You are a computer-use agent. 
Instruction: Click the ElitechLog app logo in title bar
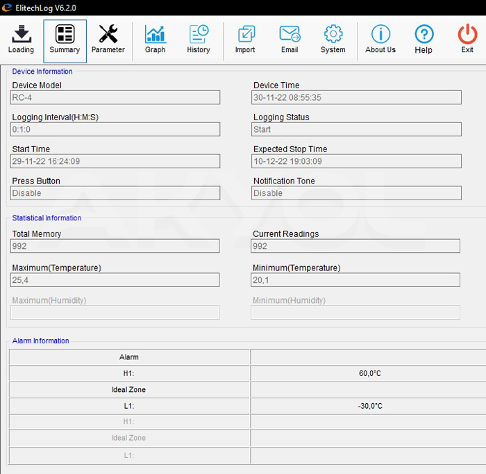[7, 8]
